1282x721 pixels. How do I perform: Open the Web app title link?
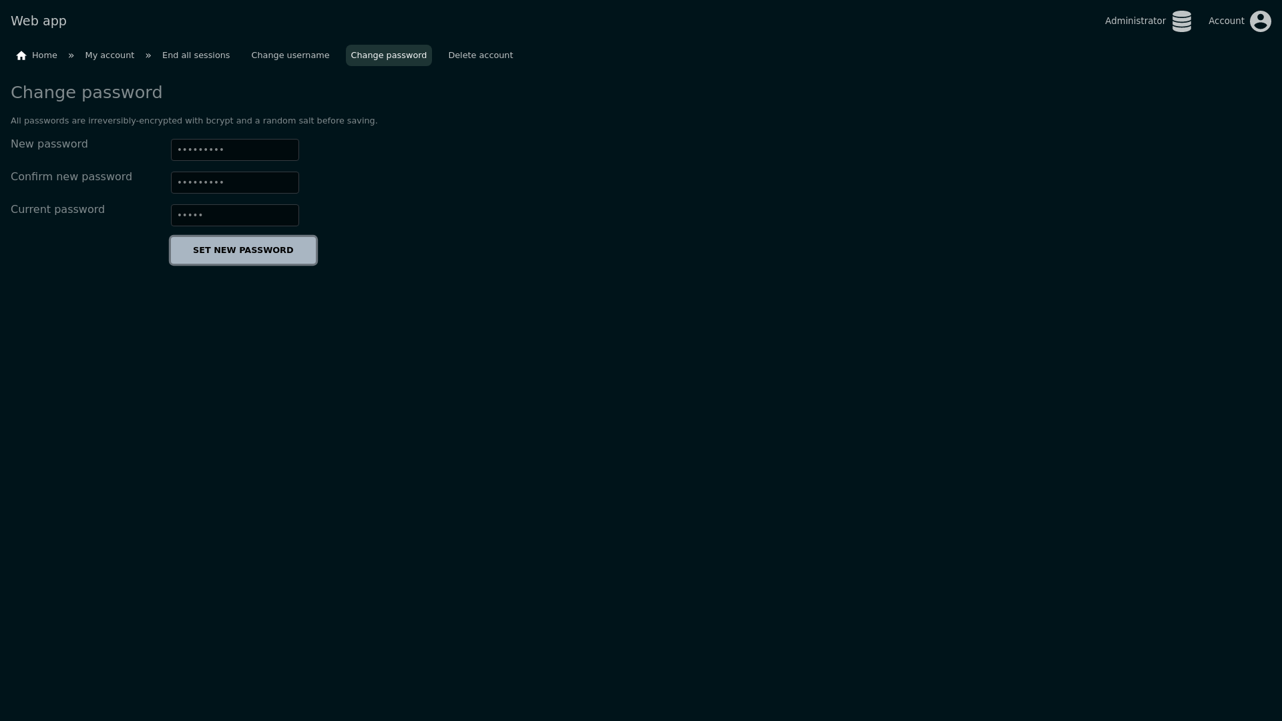(39, 21)
